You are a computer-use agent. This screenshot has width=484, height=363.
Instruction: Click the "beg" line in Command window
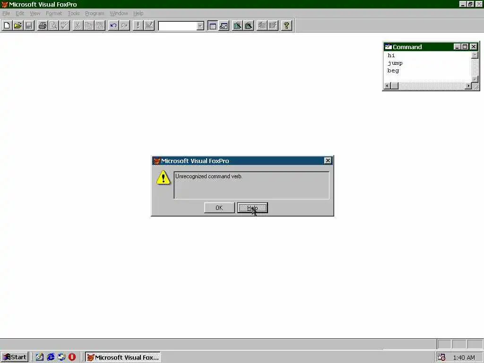point(393,71)
